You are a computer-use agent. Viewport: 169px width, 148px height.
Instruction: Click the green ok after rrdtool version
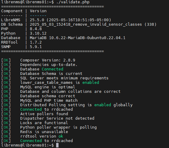tap(61, 136)
